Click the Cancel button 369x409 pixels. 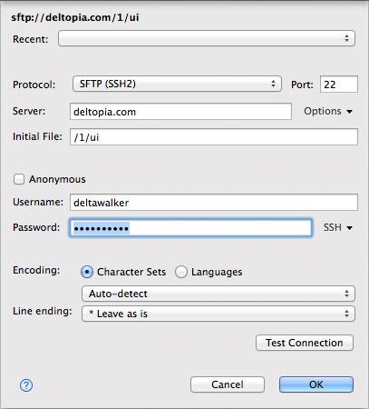point(228,384)
